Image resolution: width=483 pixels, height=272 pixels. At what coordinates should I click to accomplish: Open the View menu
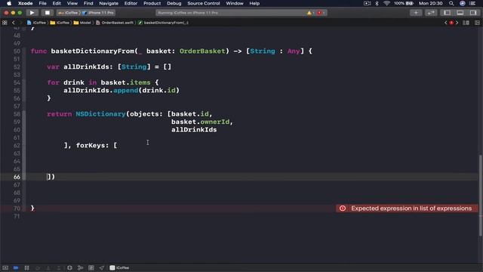(72, 3)
